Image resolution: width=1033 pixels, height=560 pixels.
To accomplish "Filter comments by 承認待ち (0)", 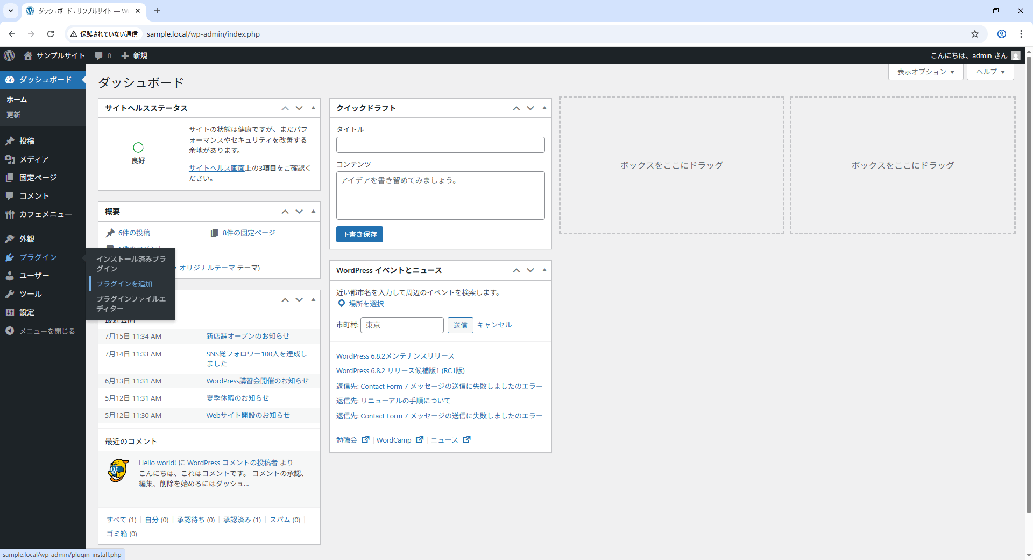I will pyautogui.click(x=196, y=520).
